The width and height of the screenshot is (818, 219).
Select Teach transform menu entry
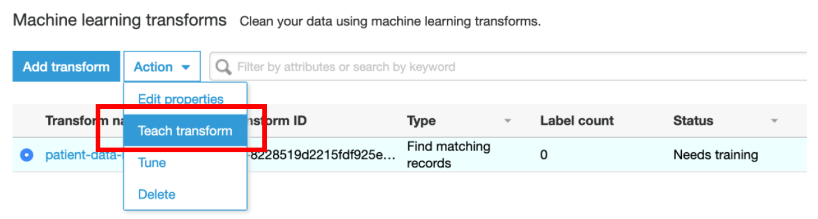(185, 131)
